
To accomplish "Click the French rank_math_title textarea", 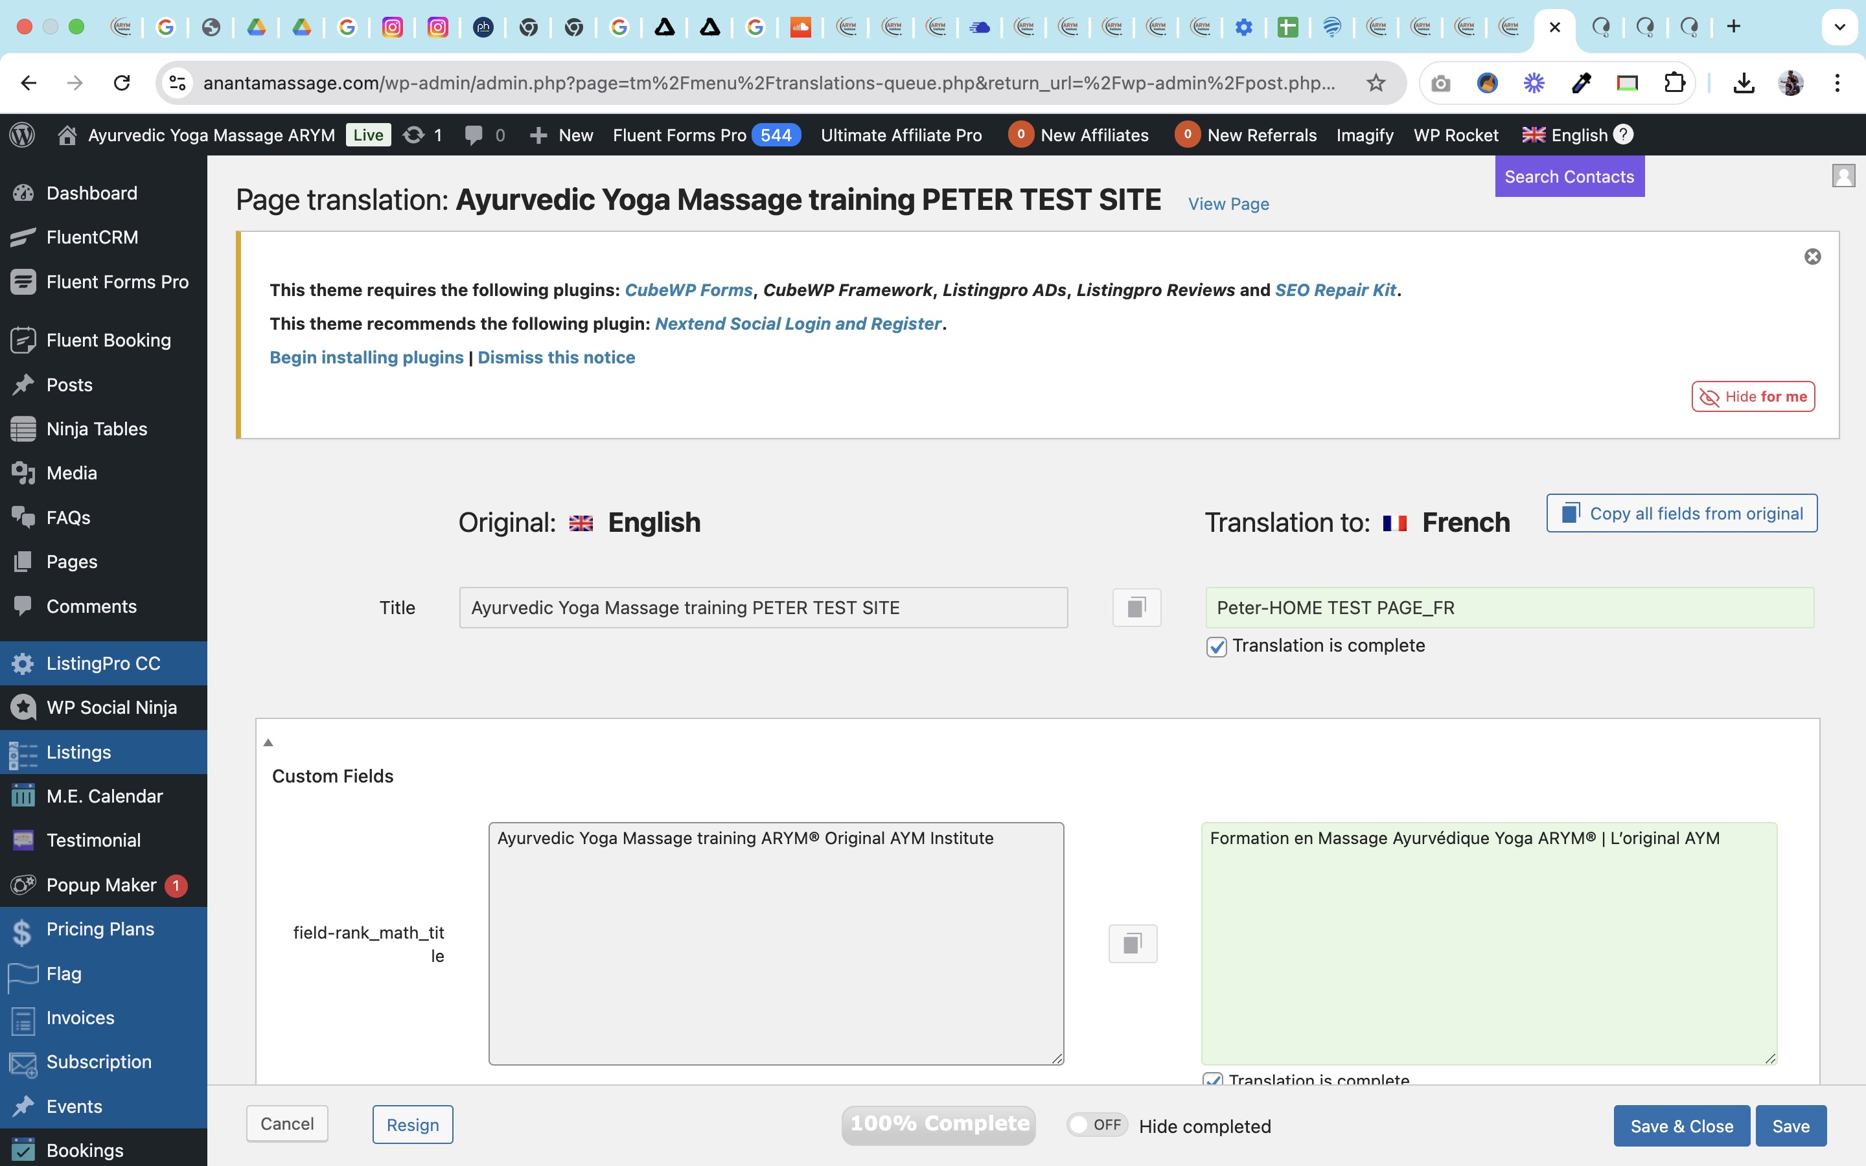I will click(1489, 944).
